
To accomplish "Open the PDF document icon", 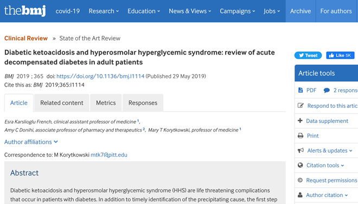I will click(x=301, y=90).
